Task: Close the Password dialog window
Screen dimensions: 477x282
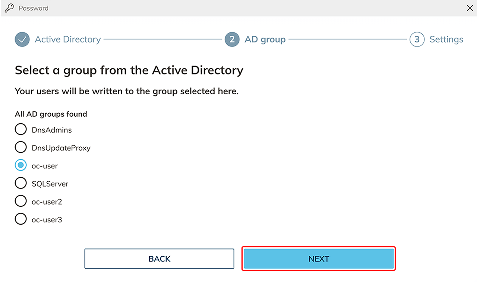Action: [470, 8]
